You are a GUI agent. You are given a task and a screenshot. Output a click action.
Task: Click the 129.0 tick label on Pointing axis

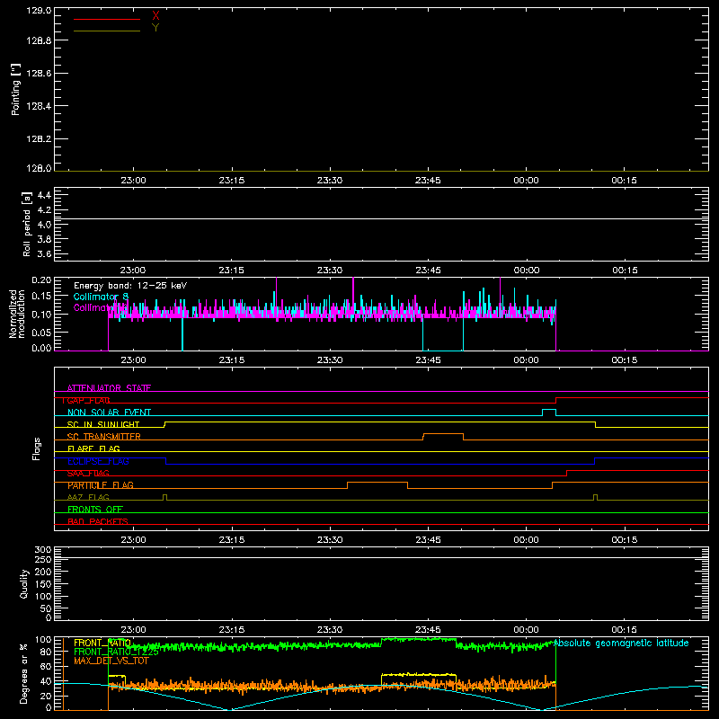tap(39, 10)
